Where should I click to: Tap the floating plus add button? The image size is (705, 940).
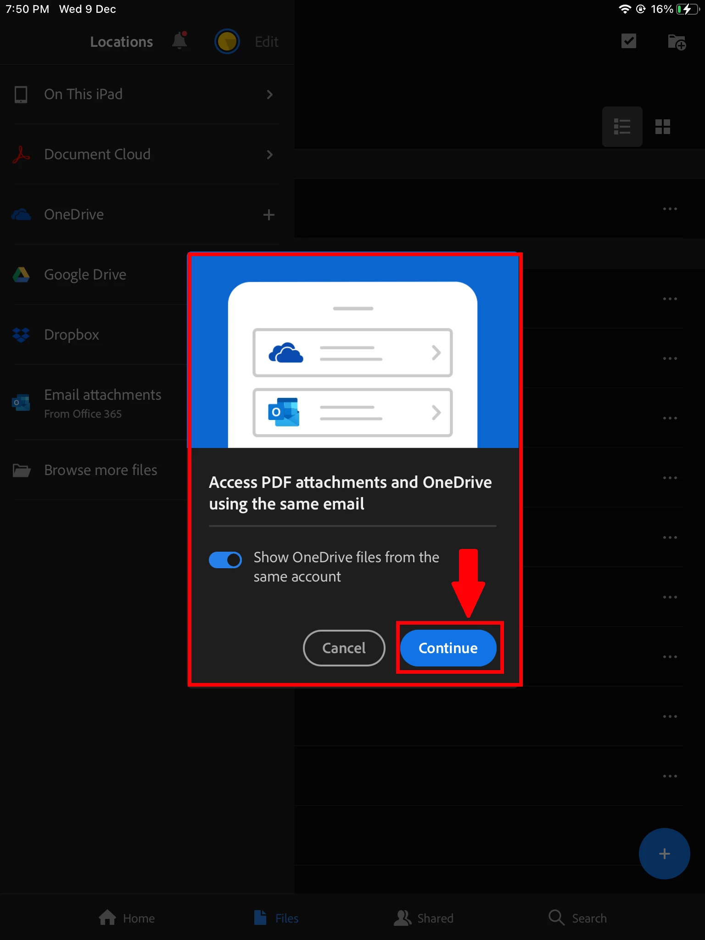click(664, 854)
